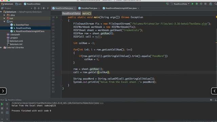Select ReadExcelData in the navigation bar
The width and height of the screenshot is (217, 122).
tap(32, 4)
